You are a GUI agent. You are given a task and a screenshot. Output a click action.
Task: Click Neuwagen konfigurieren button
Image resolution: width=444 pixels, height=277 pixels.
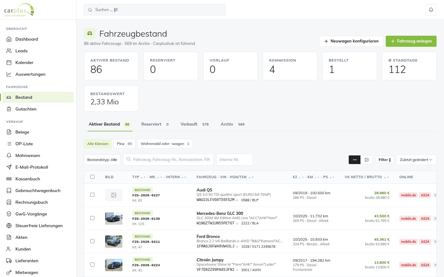click(351, 41)
